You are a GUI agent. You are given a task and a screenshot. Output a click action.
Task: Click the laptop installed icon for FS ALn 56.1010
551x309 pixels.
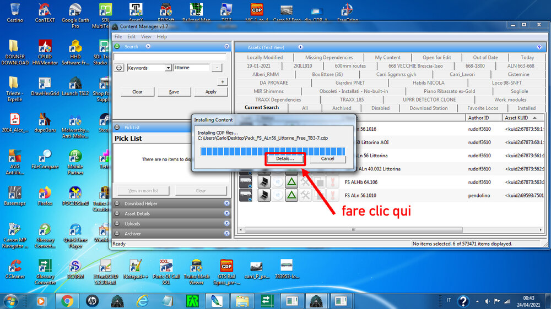263,195
